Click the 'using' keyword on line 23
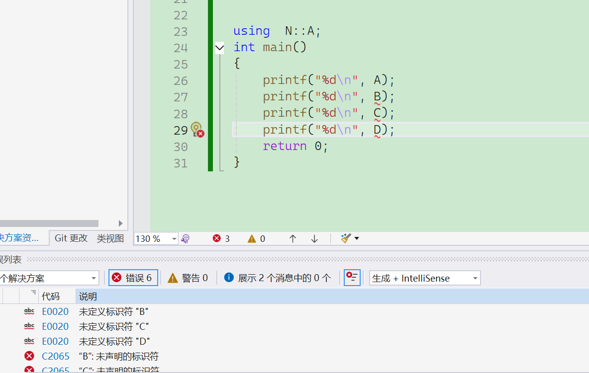The image size is (589, 373). pyautogui.click(x=252, y=31)
